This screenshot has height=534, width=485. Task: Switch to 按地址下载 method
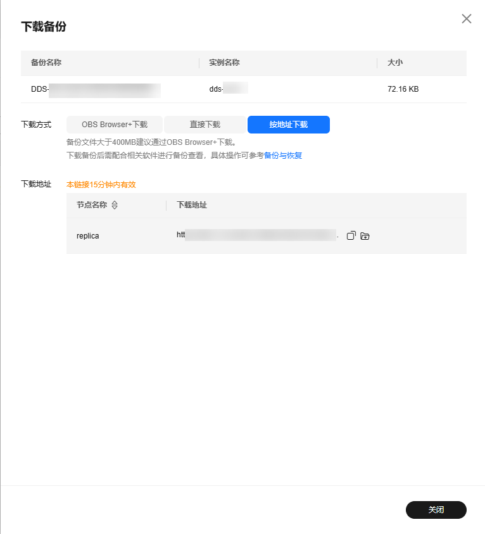[288, 125]
